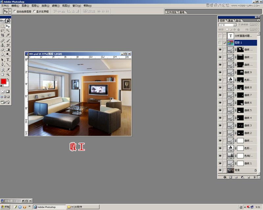The width and height of the screenshot is (263, 210).
Task: Open the 文件(F) menu
Action: (5, 6)
